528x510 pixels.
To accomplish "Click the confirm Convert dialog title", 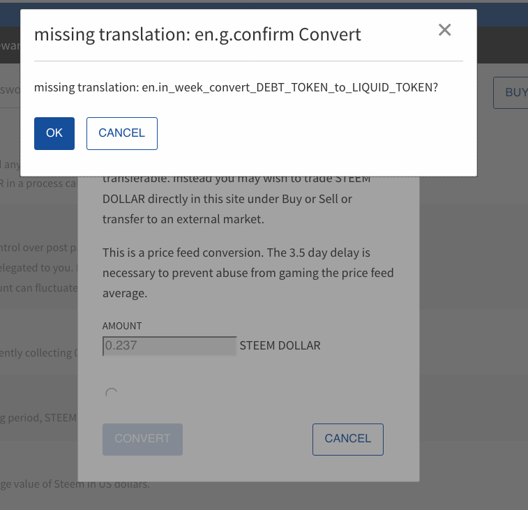I will [x=197, y=34].
